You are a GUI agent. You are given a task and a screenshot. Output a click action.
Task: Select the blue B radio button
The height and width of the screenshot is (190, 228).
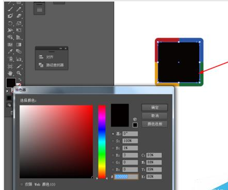click(x=113, y=169)
